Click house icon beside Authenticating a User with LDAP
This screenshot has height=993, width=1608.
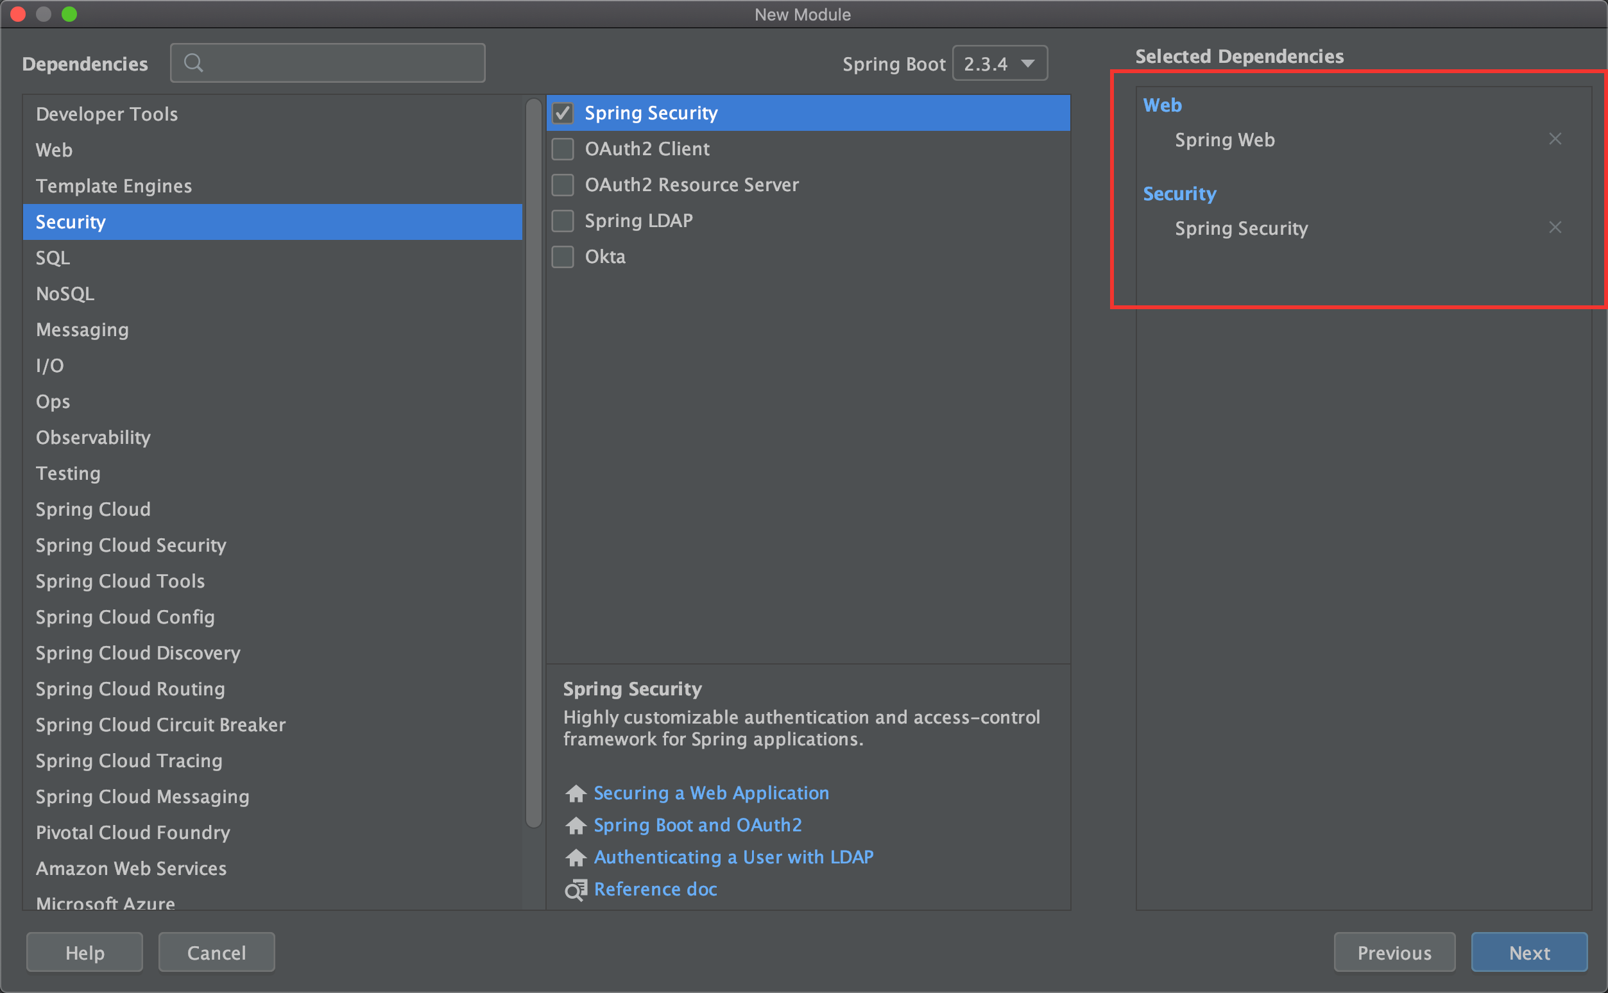(576, 858)
